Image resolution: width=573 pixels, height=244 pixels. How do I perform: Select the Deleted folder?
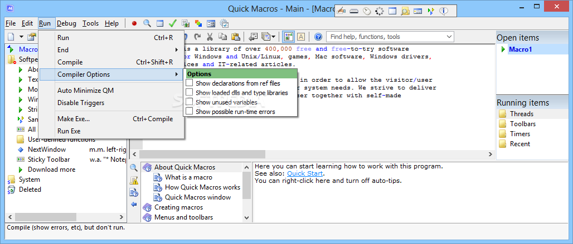tap(30, 190)
